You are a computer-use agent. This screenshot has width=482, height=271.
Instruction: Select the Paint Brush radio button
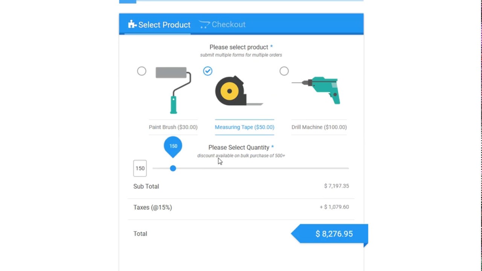coord(142,71)
